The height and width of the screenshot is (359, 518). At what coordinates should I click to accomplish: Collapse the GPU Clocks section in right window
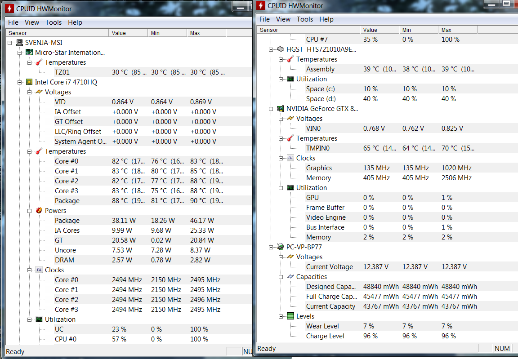pyautogui.click(x=281, y=158)
